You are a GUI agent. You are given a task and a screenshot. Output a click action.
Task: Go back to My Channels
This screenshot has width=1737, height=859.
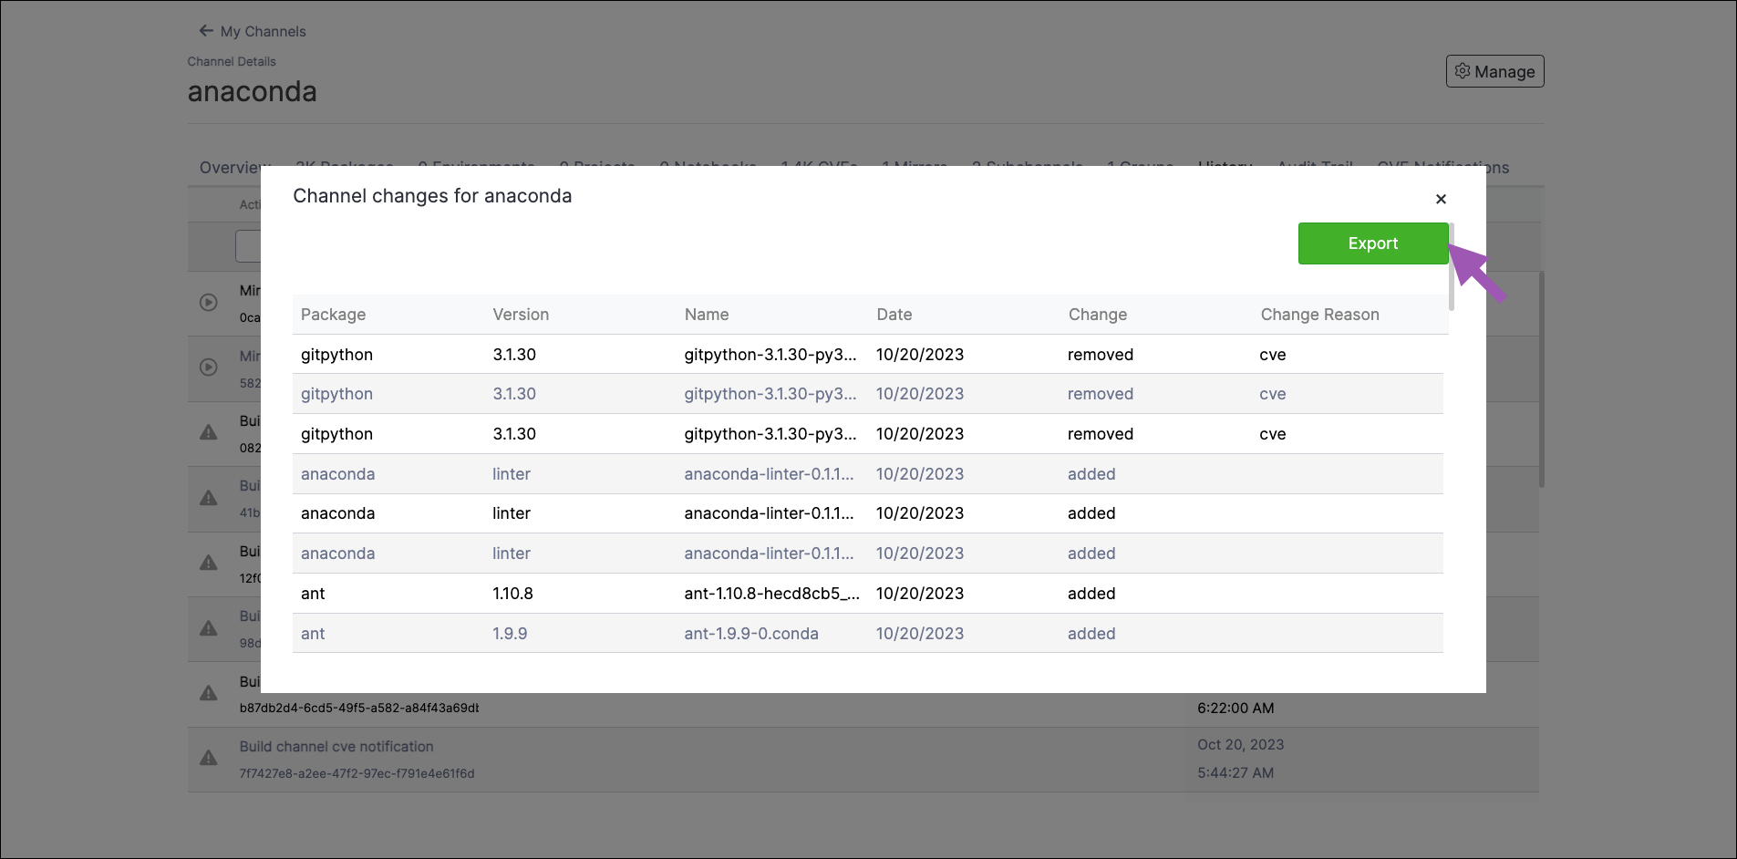263,31
